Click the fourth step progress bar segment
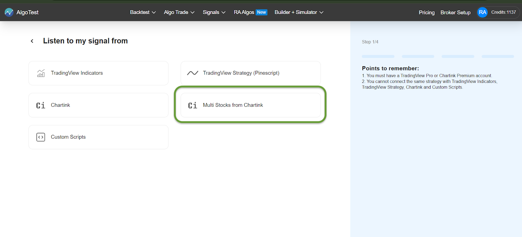This screenshot has width=522, height=237. tap(498, 56)
